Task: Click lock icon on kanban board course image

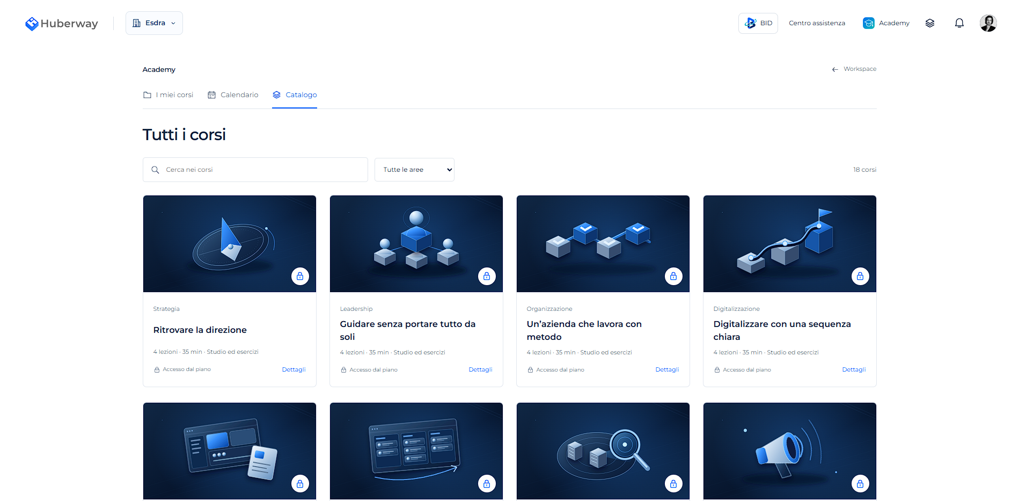Action: pos(487,483)
